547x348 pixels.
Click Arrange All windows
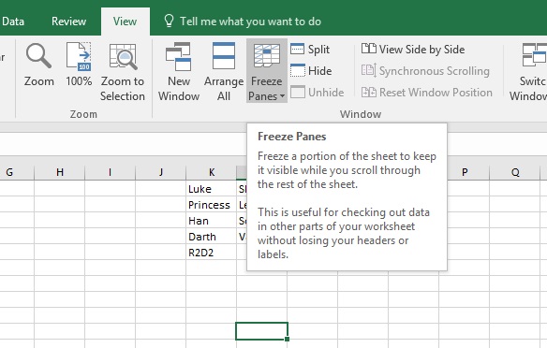224,72
